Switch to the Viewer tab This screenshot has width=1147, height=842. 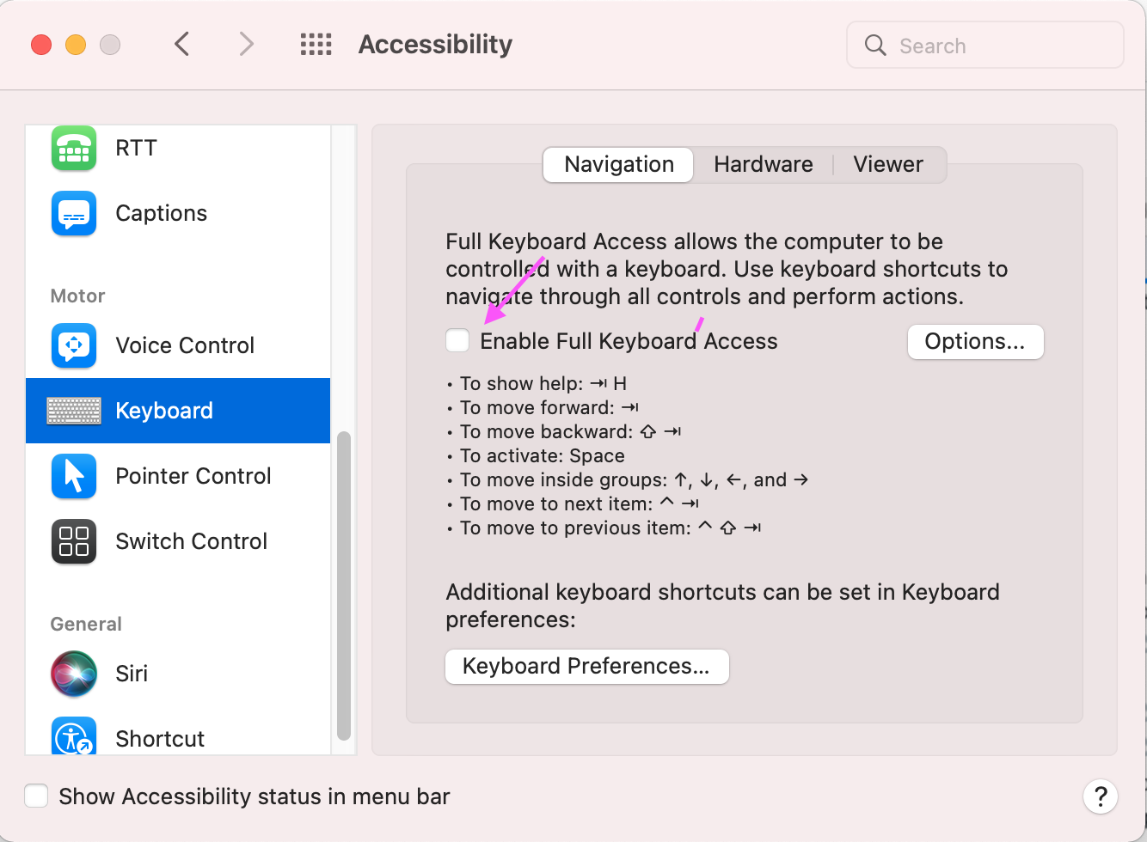coord(888,164)
